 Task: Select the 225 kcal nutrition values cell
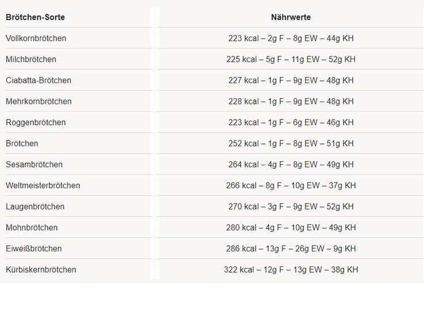pyautogui.click(x=291, y=59)
